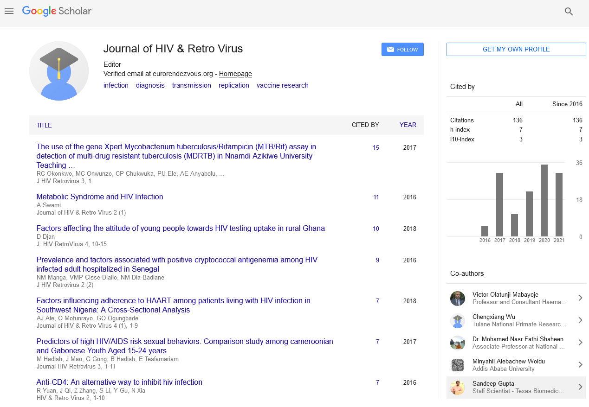
Task: Expand Victor Olatunji Mabayoje co-author chevron
Action: point(580,298)
